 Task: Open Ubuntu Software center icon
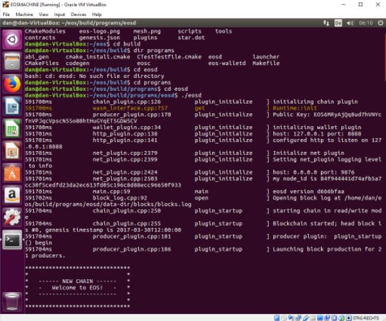pos(12,173)
